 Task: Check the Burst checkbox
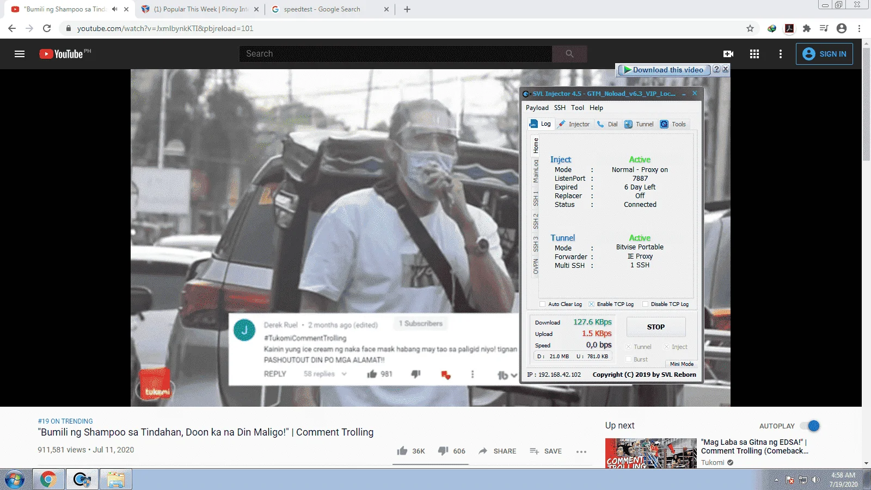pos(628,359)
